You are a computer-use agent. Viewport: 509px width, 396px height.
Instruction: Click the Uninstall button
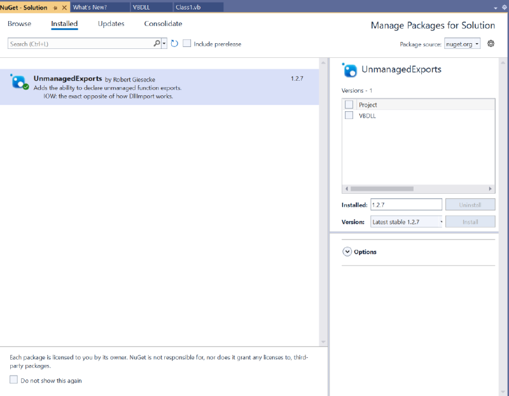pyautogui.click(x=470, y=205)
